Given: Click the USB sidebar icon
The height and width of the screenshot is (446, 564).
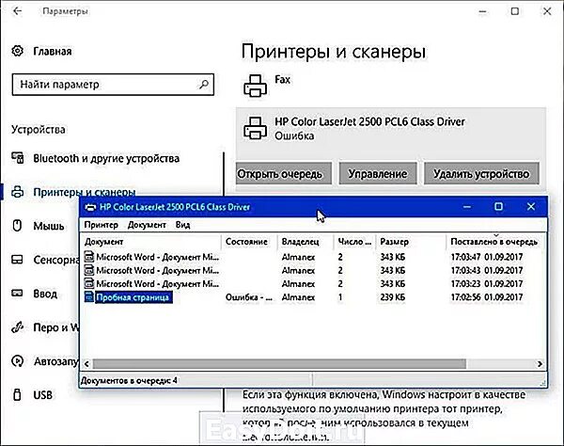Looking at the screenshot, I should (x=17, y=395).
